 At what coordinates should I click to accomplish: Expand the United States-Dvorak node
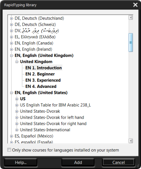tap(17, 111)
